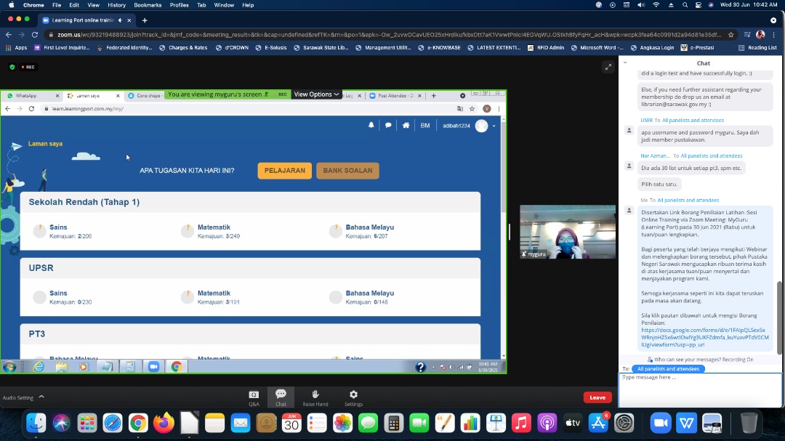The height and width of the screenshot is (441, 785).
Task: Open Bahasa Melayu under Sekolah Rendah
Action: coord(369,227)
